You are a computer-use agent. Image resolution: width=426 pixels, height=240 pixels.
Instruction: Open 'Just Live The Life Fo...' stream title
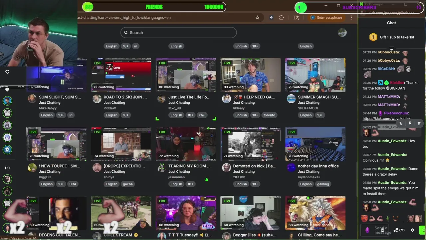[x=189, y=97]
